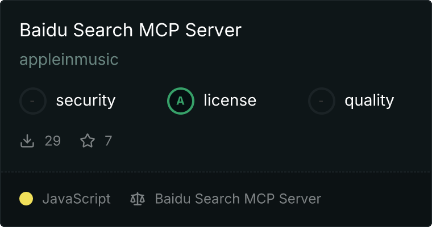Click the empty quality grade circle
The height and width of the screenshot is (227, 432).
pos(322,101)
